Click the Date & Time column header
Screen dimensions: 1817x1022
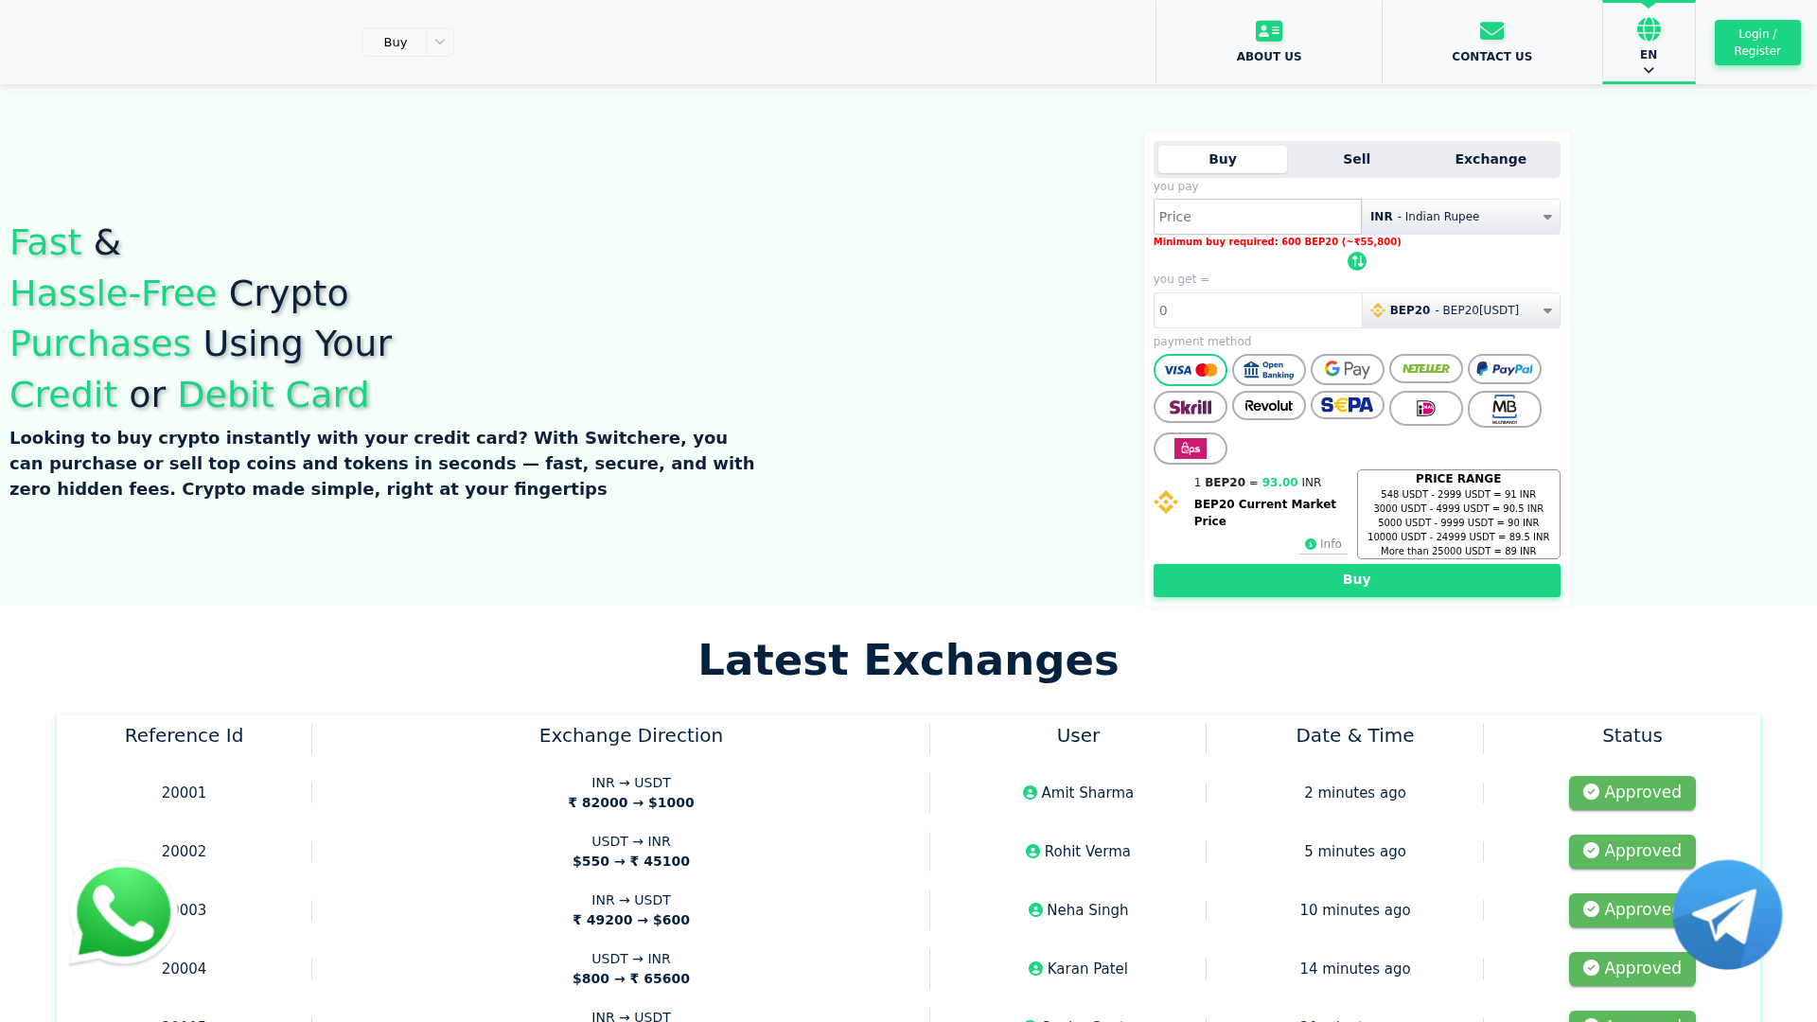[1354, 735]
